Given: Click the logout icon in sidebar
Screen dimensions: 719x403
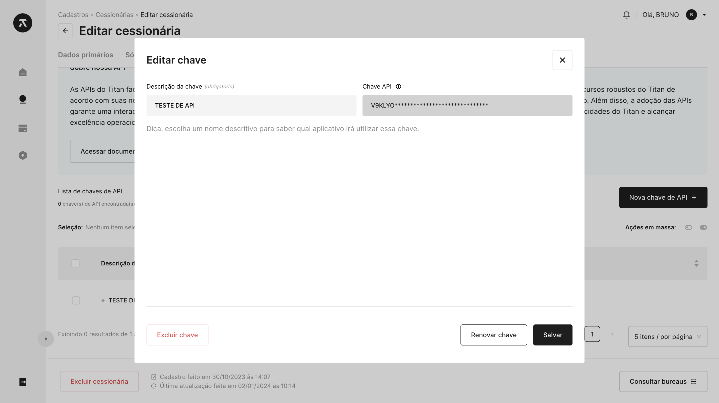Looking at the screenshot, I should (22, 382).
